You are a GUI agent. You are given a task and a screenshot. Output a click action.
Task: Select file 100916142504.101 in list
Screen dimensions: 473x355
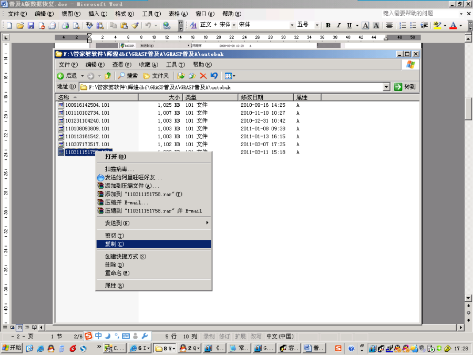pyautogui.click(x=87, y=105)
